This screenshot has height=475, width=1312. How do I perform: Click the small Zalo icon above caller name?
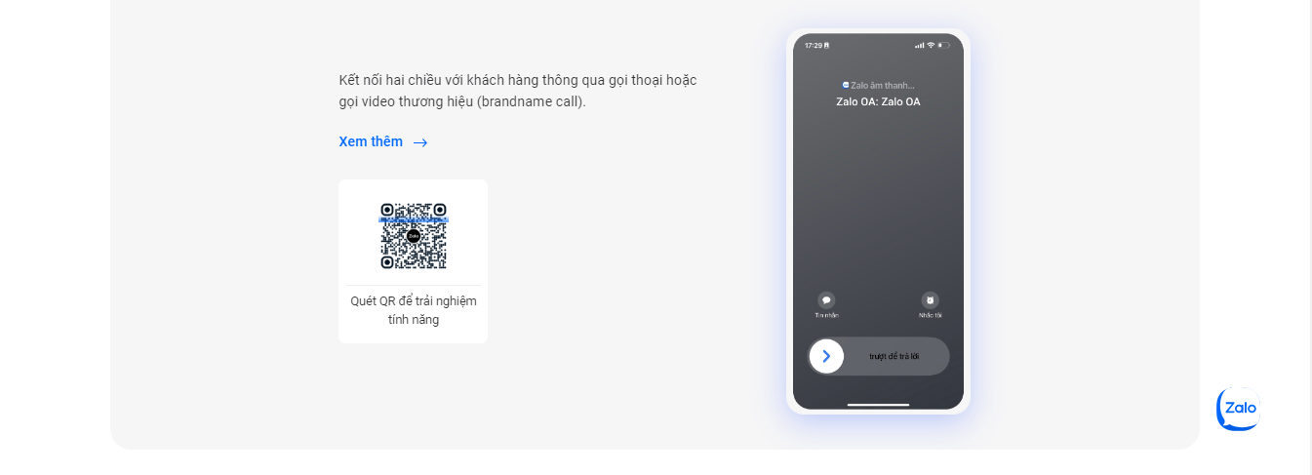[846, 85]
